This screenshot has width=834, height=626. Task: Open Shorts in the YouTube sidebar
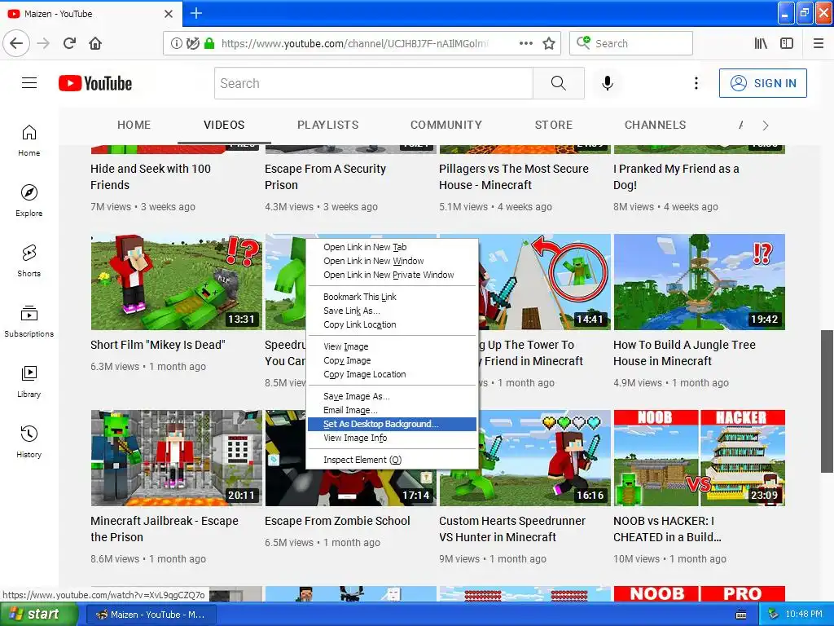(x=29, y=261)
